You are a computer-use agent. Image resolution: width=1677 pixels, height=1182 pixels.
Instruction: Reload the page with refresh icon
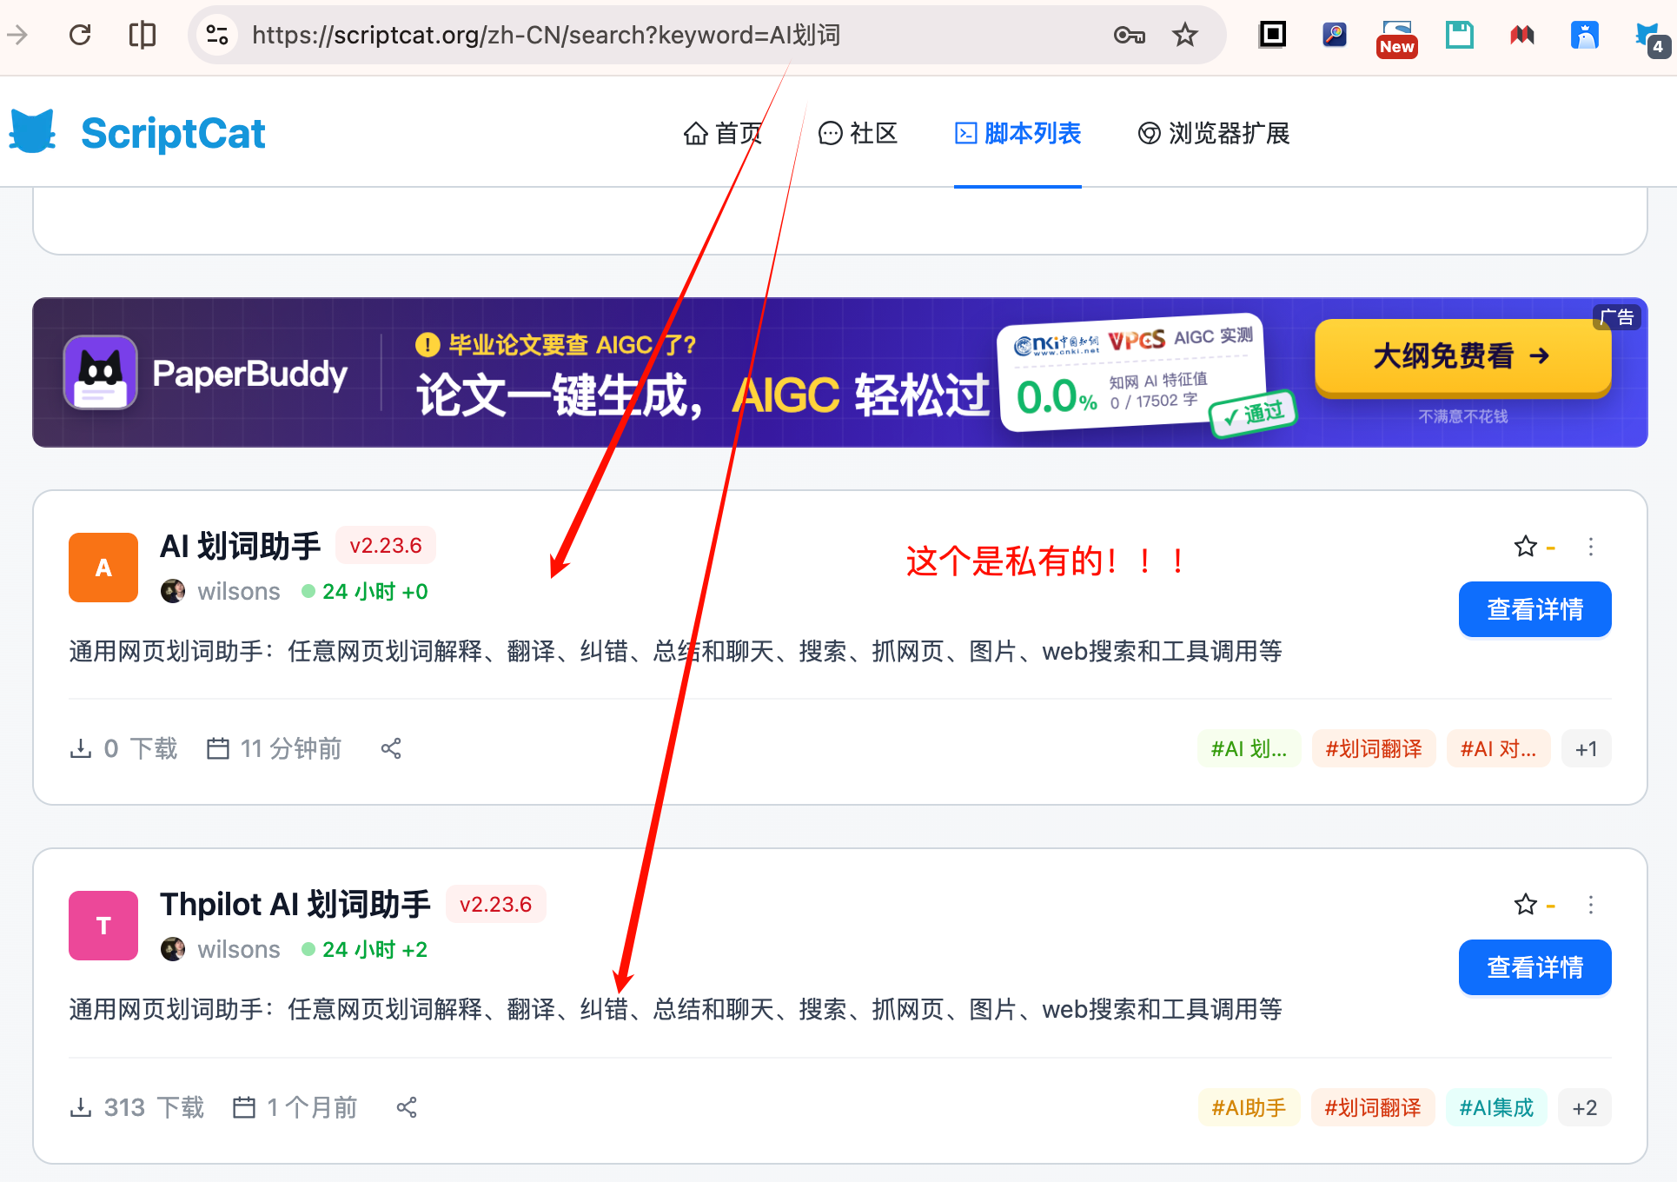click(80, 35)
